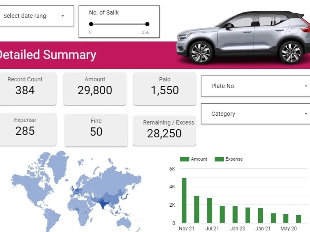
Task: Click the Amount legend swatch
Action: (185, 159)
